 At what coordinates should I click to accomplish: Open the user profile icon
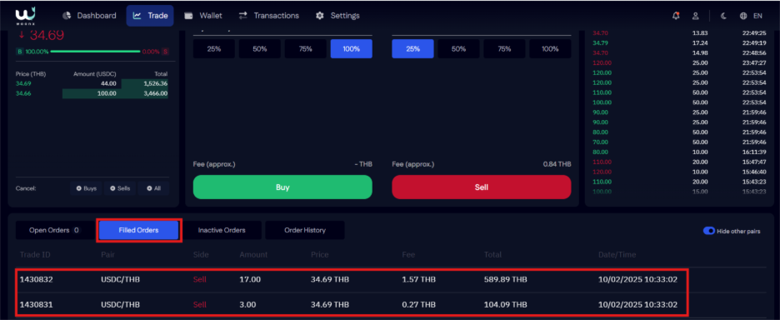[696, 16]
